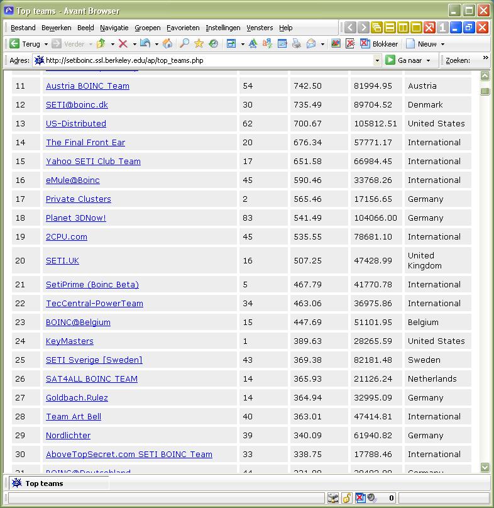Click the green Terug back arrow

tap(14, 43)
